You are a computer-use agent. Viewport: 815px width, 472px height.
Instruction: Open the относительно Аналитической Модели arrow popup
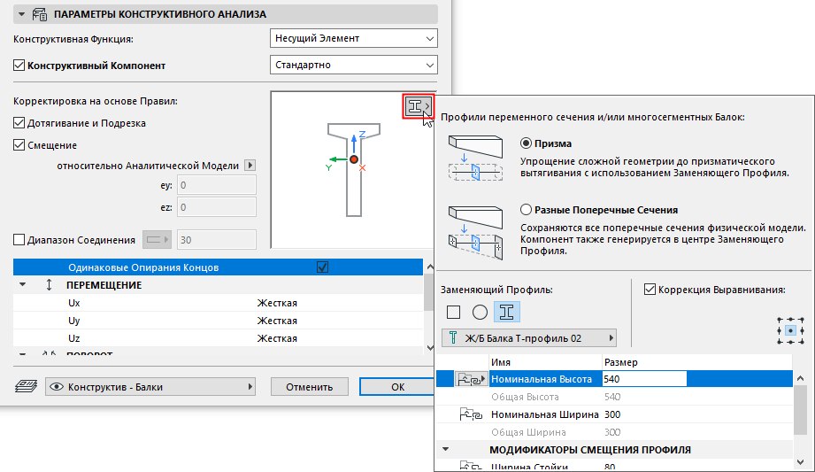point(250,166)
